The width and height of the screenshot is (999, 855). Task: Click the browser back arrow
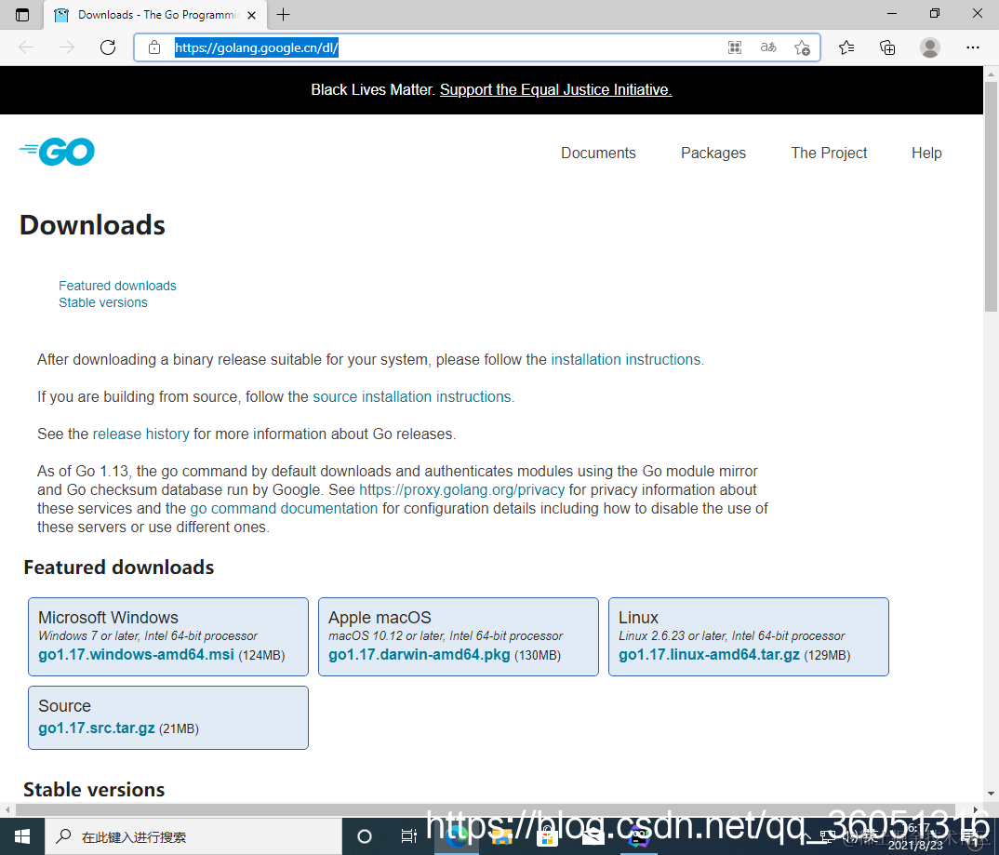[x=26, y=47]
